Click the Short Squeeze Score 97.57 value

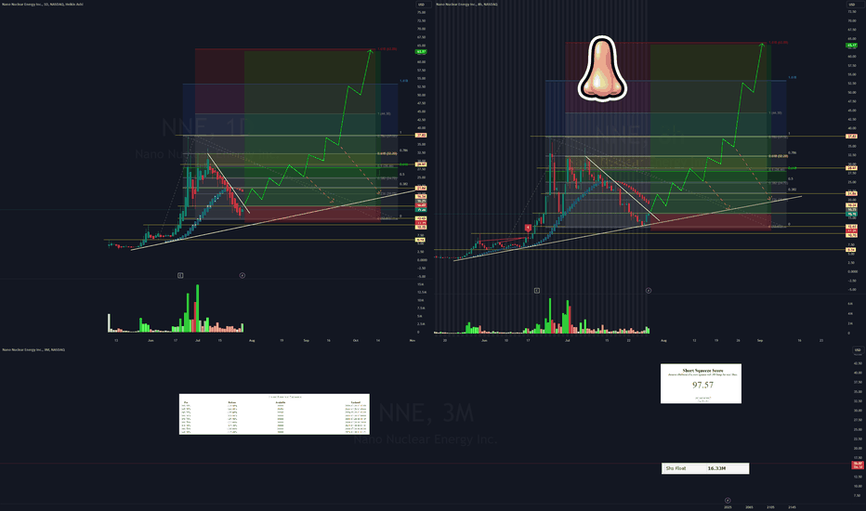point(702,385)
